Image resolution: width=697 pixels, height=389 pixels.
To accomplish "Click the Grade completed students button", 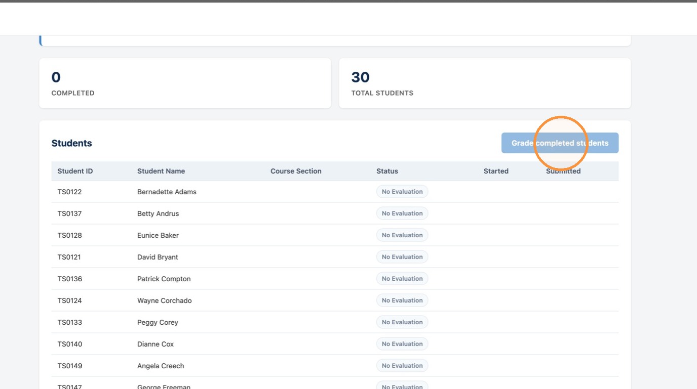I will [x=560, y=143].
